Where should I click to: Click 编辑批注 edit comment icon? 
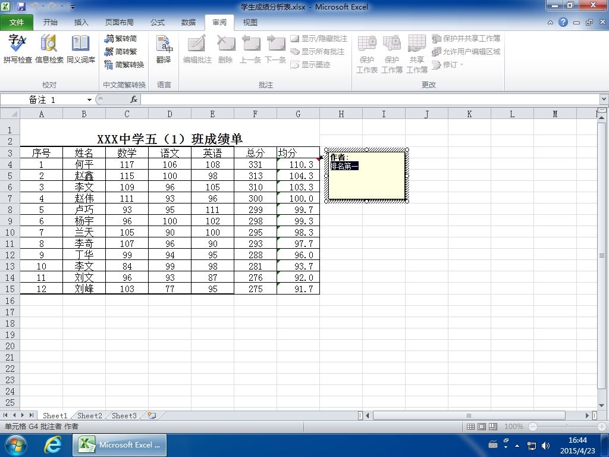point(197,49)
